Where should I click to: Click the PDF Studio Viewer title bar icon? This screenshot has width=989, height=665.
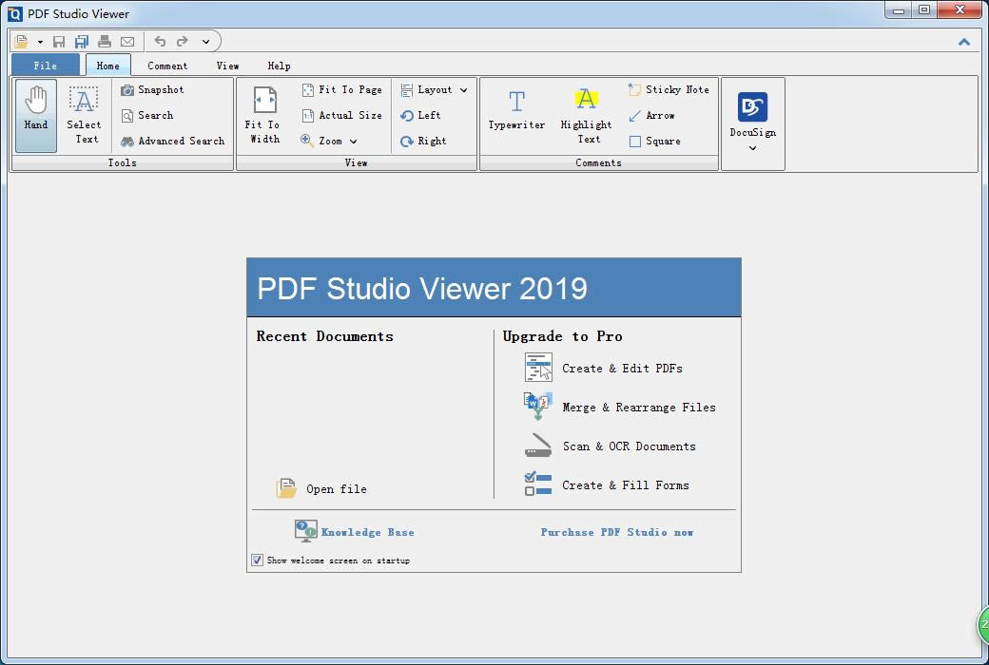pyautogui.click(x=14, y=13)
